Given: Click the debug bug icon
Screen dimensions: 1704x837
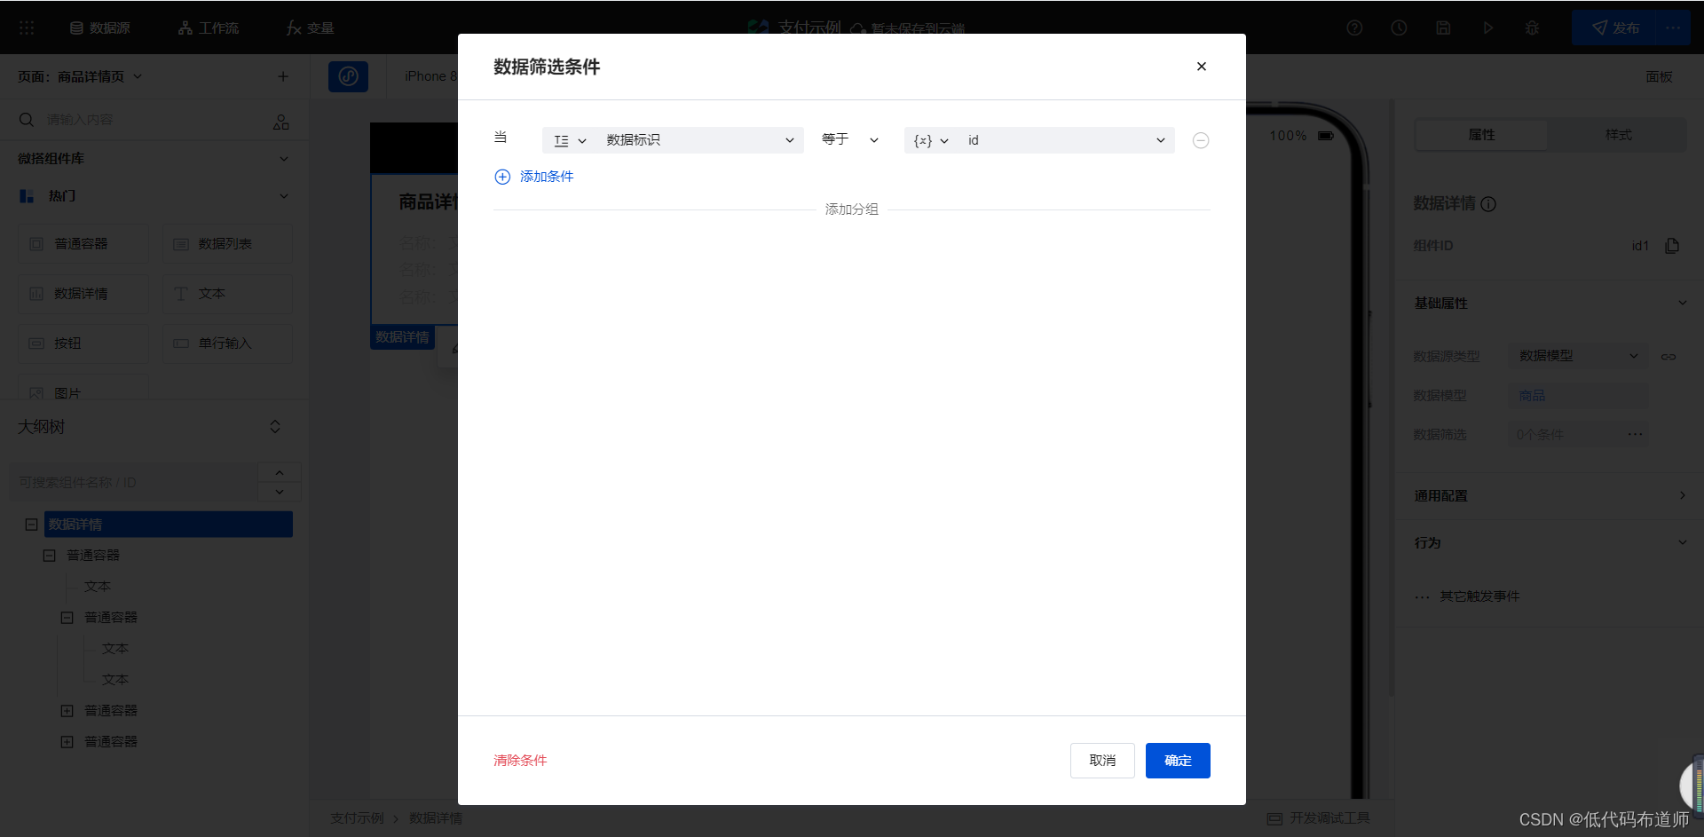Looking at the screenshot, I should click(1532, 28).
